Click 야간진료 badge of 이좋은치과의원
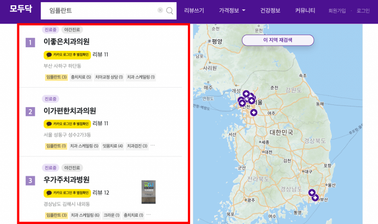 (x=72, y=29)
